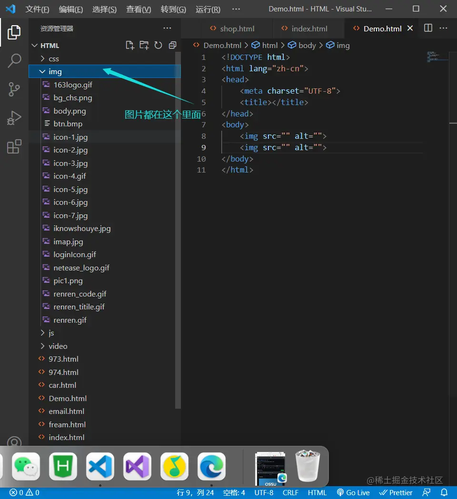Change indentation via 空格: 4

coord(234,493)
